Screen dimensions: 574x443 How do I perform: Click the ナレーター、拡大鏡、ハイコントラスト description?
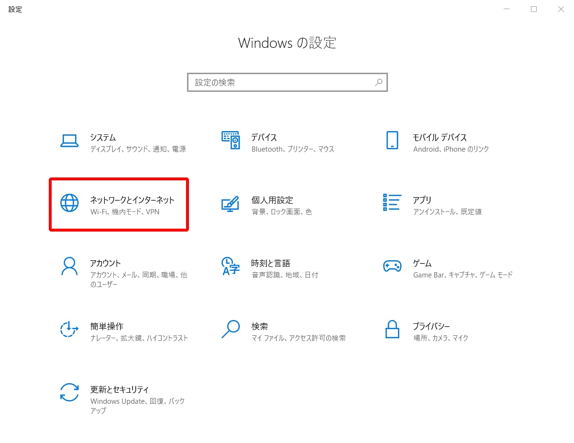[x=139, y=338]
